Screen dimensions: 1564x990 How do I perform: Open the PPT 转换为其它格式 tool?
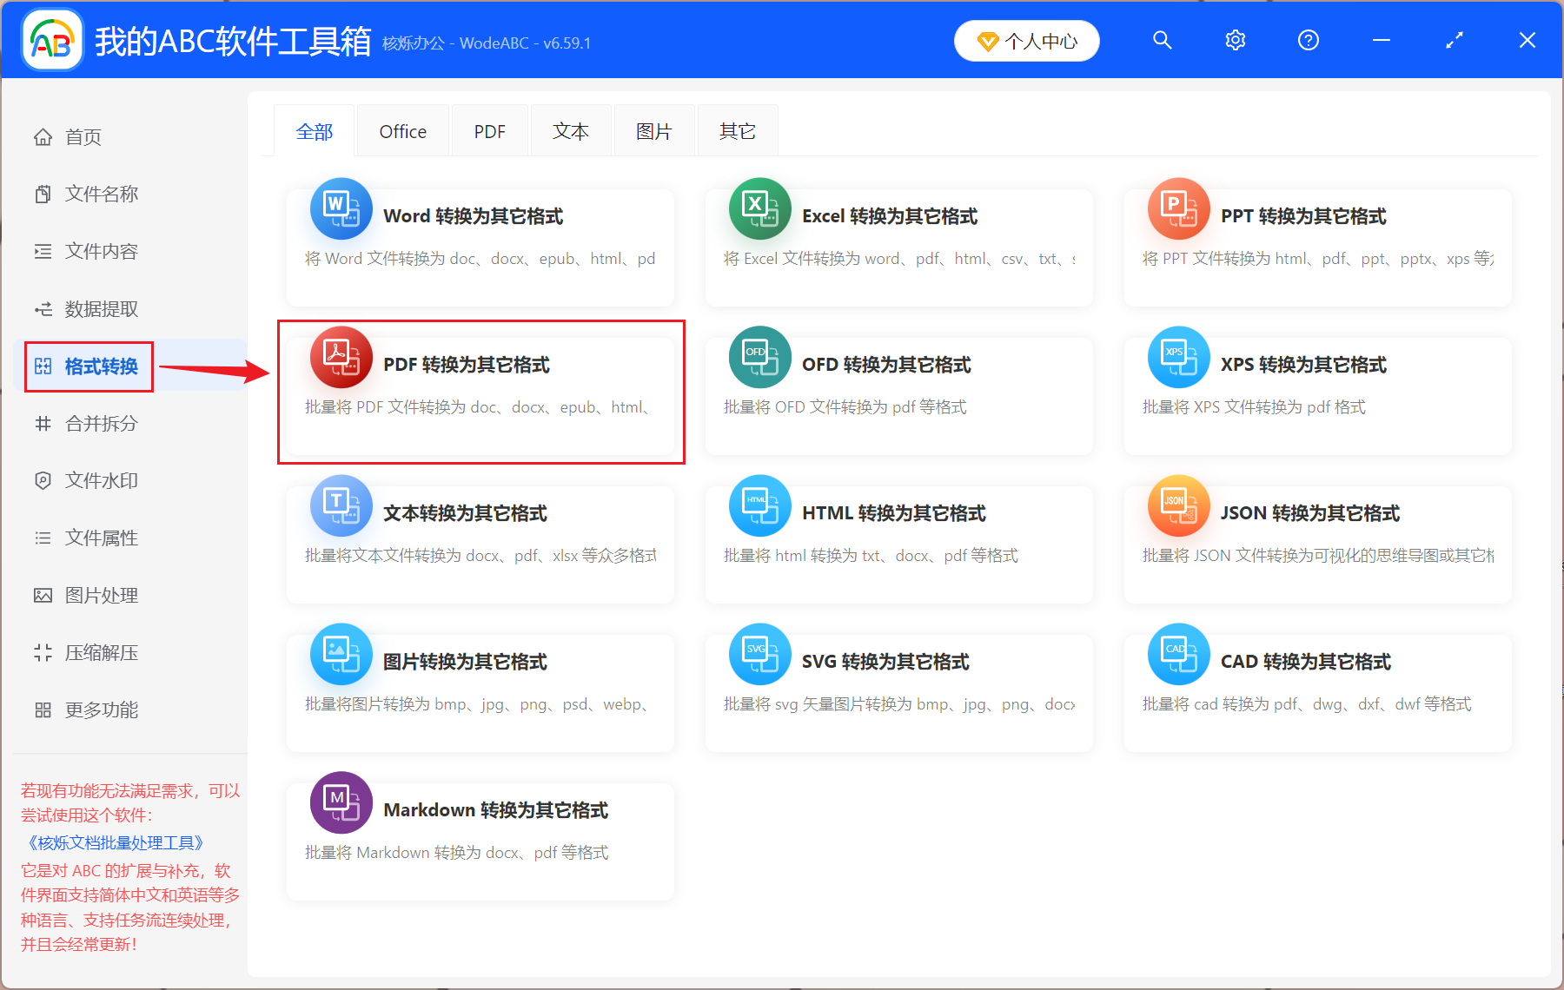click(x=1317, y=247)
